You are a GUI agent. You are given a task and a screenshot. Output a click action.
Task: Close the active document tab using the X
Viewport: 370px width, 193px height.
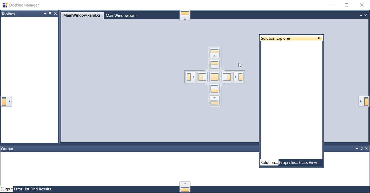366,16
